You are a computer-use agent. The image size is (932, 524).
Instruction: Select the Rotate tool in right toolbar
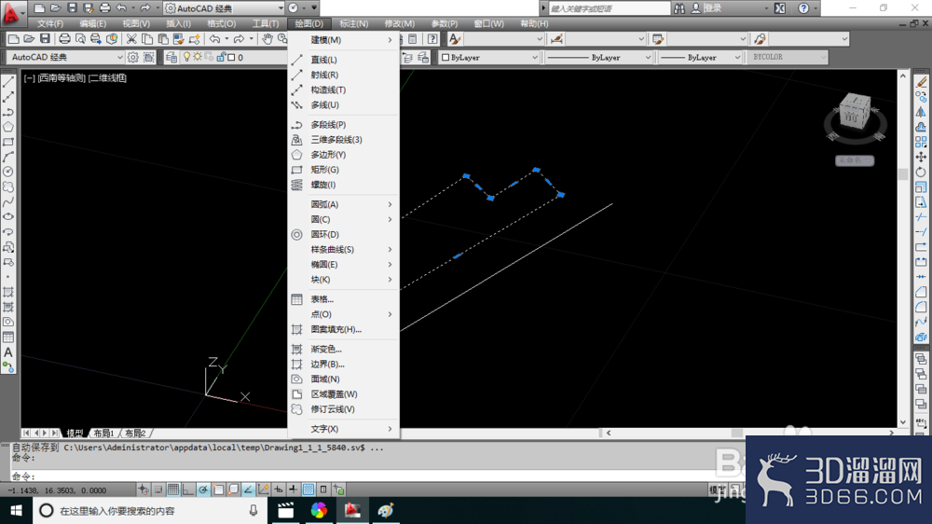coord(921,172)
